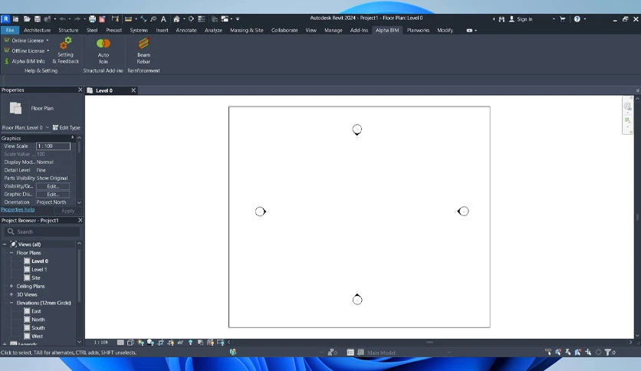Screen dimensions: 641x371
Task: Toggle Sun Path in view control bar
Action: (x=140, y=343)
